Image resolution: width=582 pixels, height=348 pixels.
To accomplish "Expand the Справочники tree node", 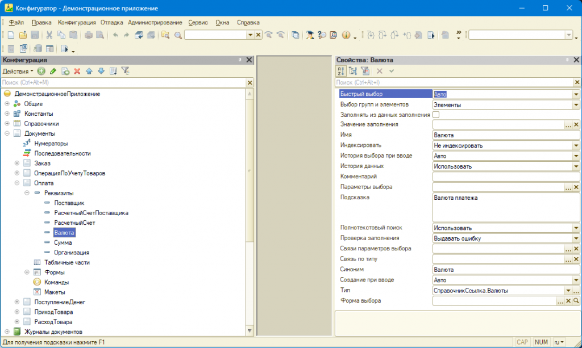I will click(x=7, y=124).
